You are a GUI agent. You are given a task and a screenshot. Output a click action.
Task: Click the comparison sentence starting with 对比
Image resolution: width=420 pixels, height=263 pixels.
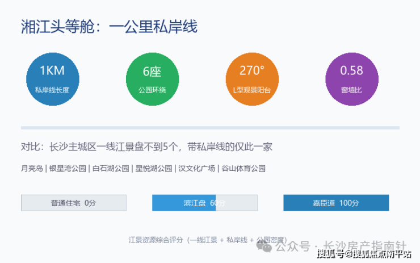tap(147, 147)
